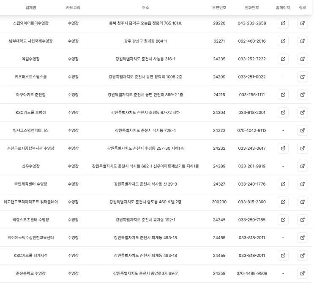Open link icon for 춘천중학교 수영장
The height and width of the screenshot is (283, 314).
point(303,273)
